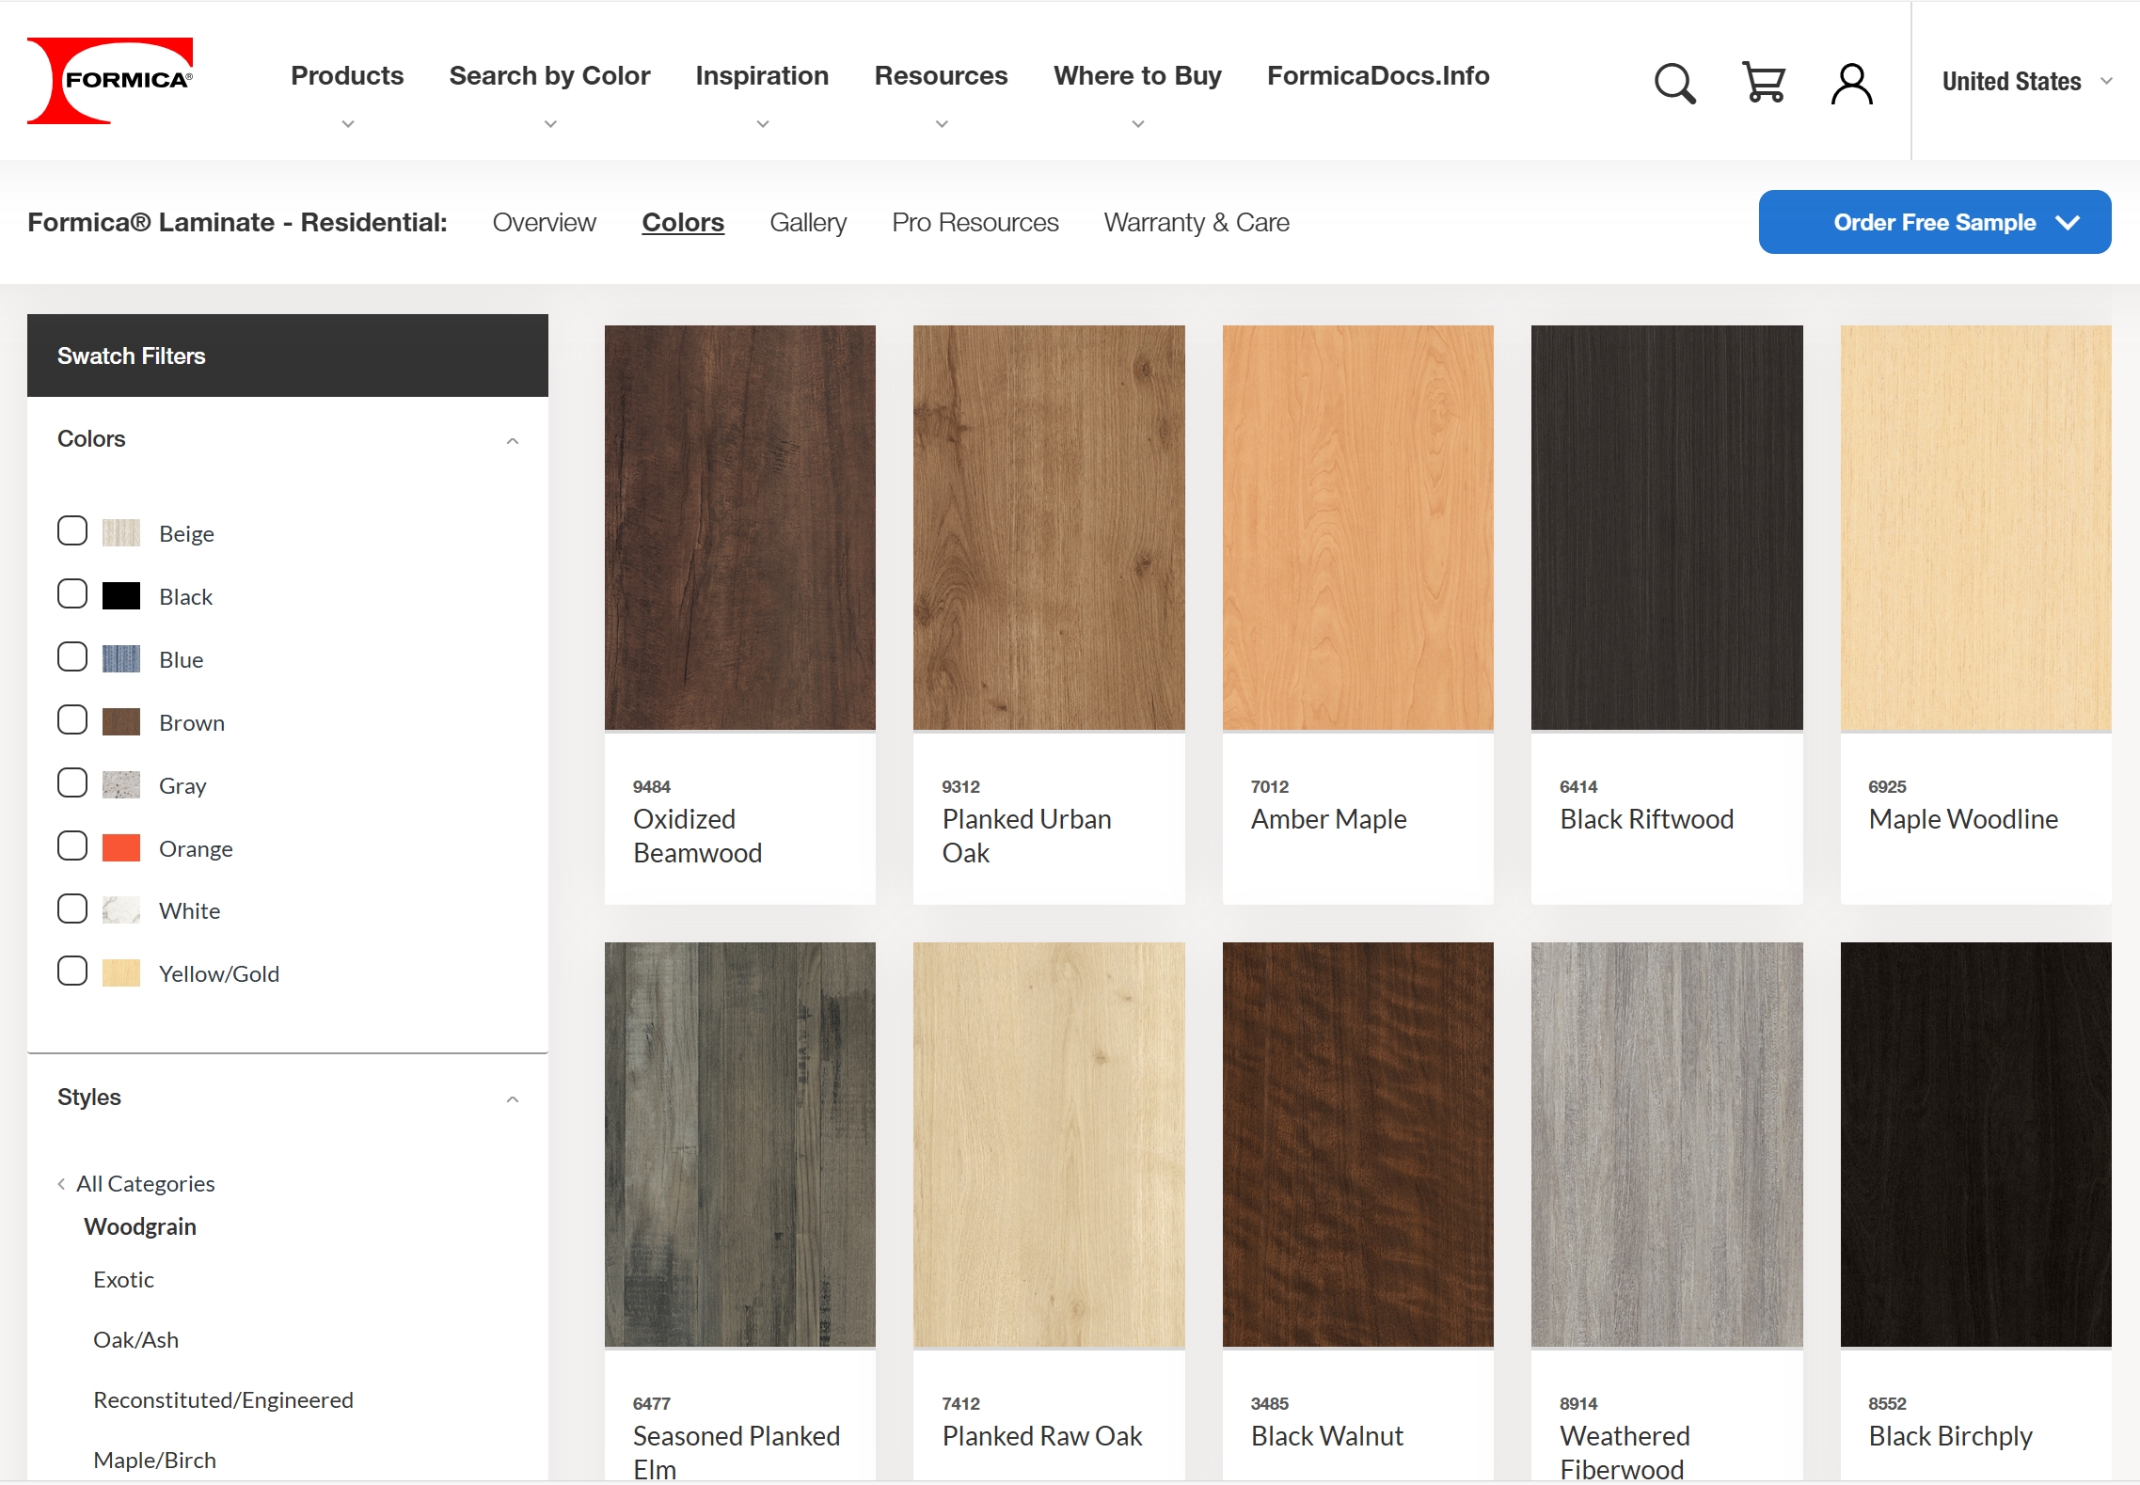Open the Planked Urban Oak swatch image
This screenshot has height=1485, width=2140.
[x=1049, y=528]
